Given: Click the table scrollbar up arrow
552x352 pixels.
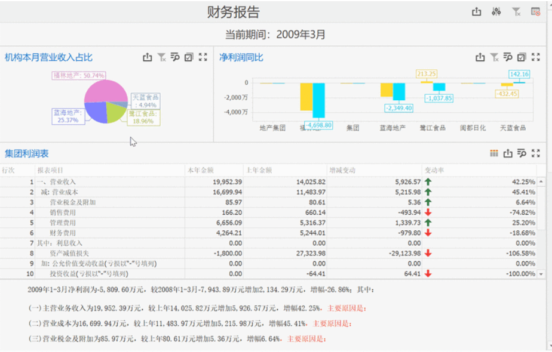Looking at the screenshot, I should click(x=541, y=181).
